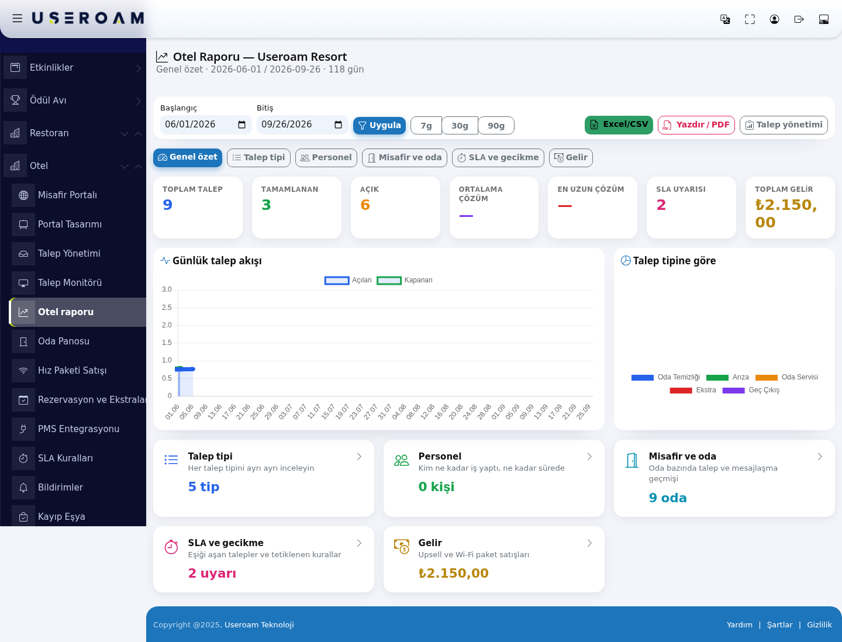
Task: Select the 30g quick range
Action: tap(460, 126)
